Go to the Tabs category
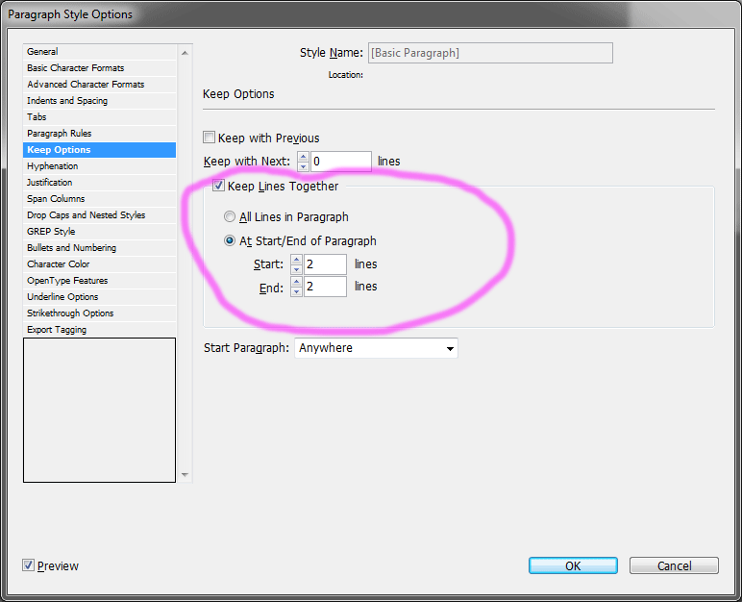742x602 pixels. 99,117
